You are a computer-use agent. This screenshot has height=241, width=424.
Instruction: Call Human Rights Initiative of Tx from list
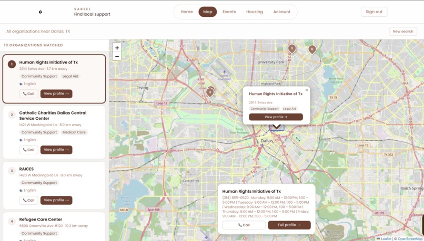(x=28, y=93)
